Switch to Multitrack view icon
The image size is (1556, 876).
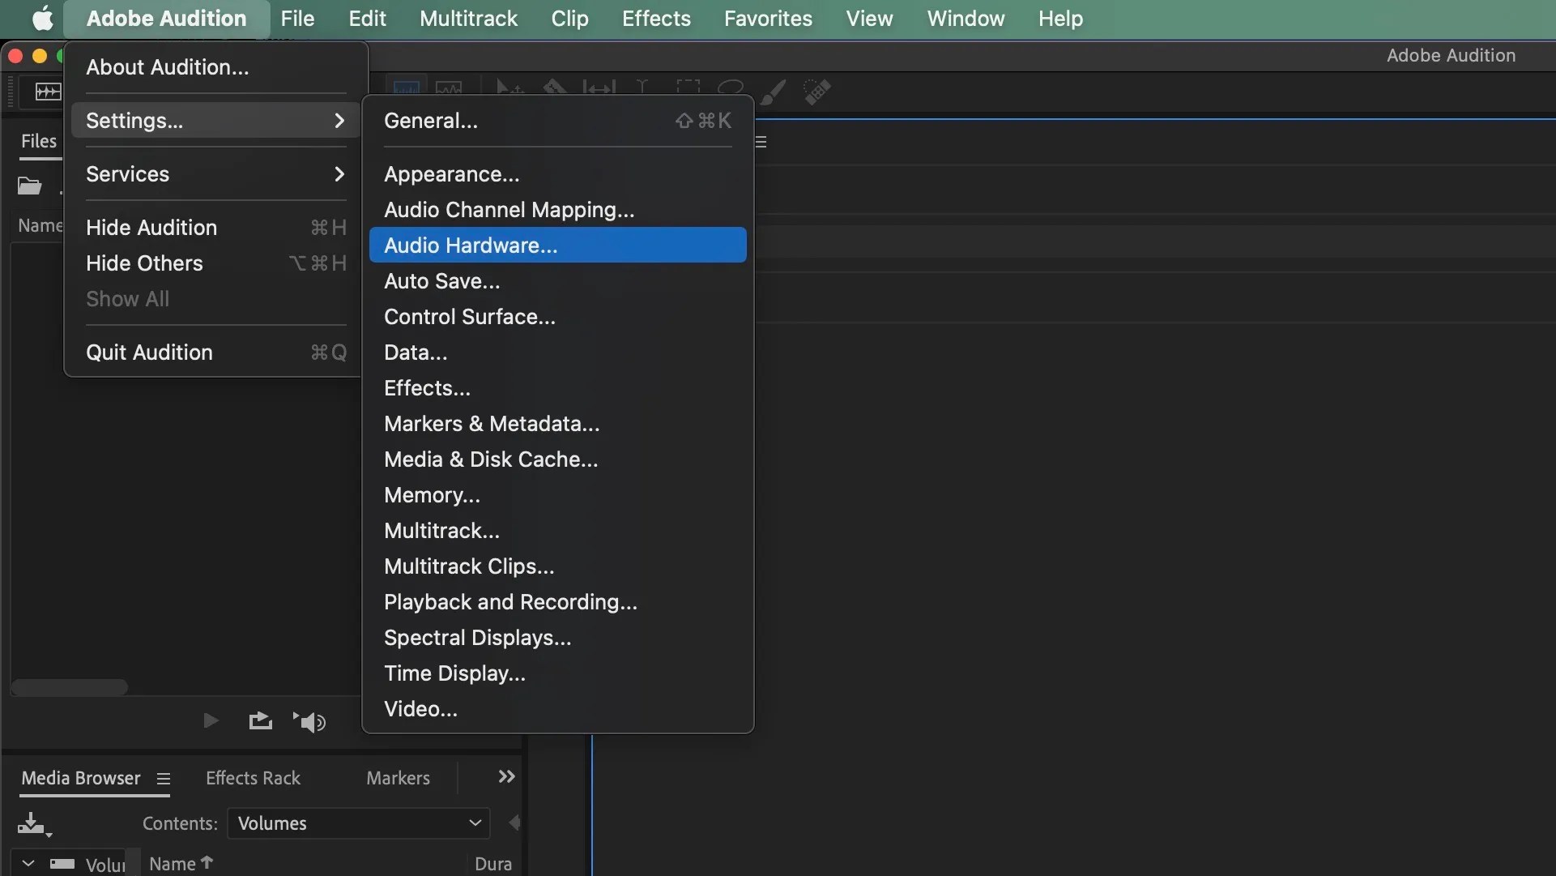click(x=449, y=89)
